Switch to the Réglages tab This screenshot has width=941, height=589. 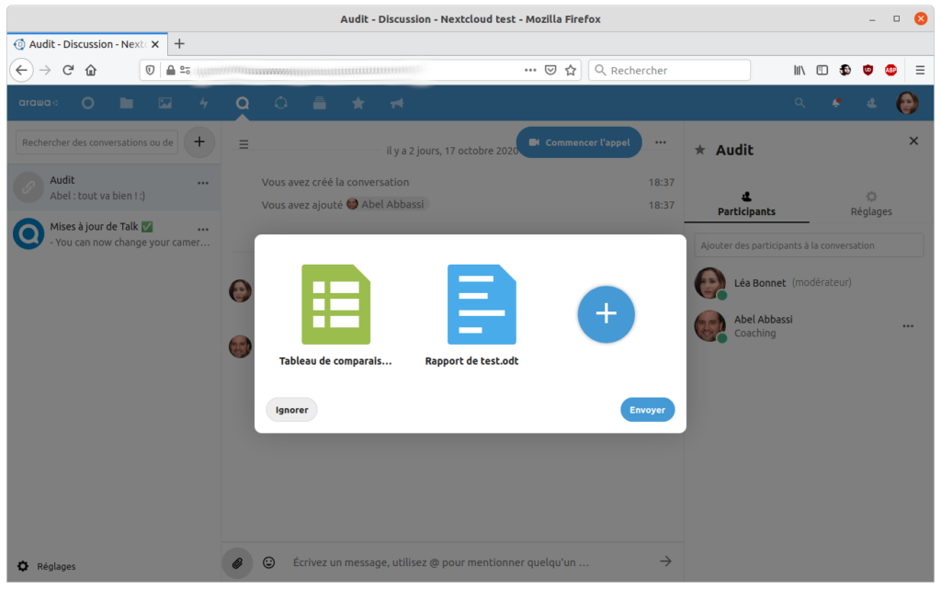pos(871,204)
